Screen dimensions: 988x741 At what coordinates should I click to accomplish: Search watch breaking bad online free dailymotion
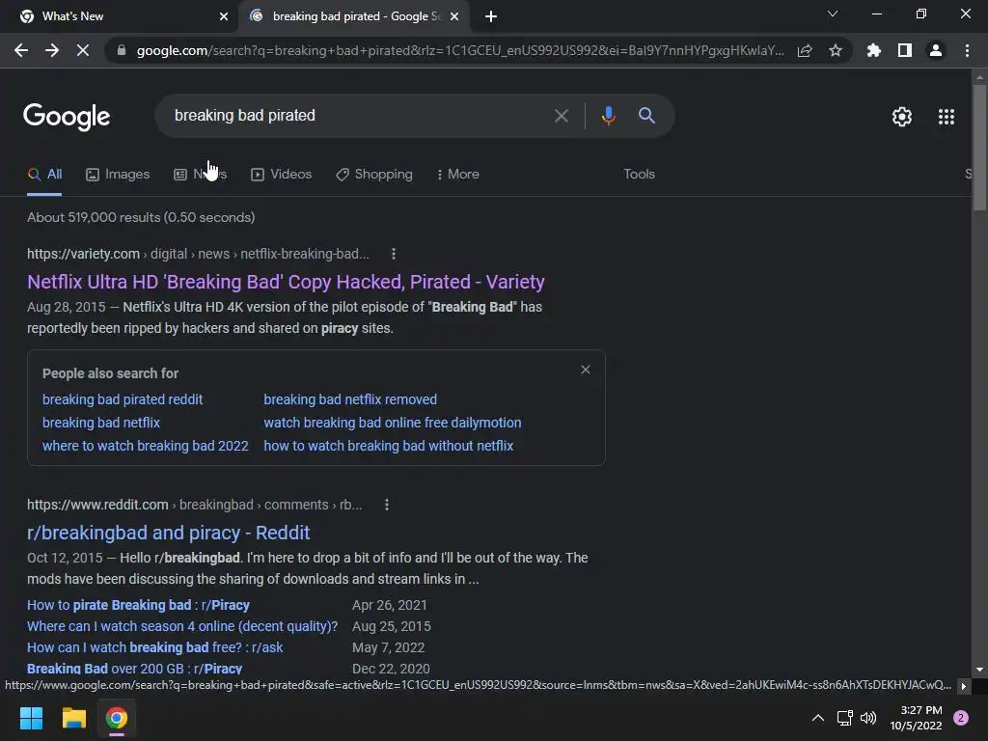(x=393, y=423)
